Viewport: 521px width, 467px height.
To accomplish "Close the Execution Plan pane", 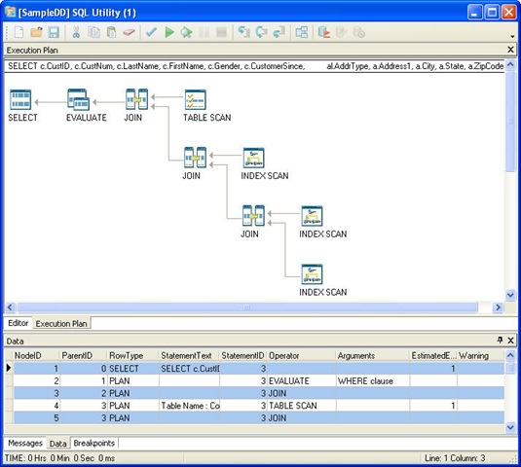I will tap(510, 50).
